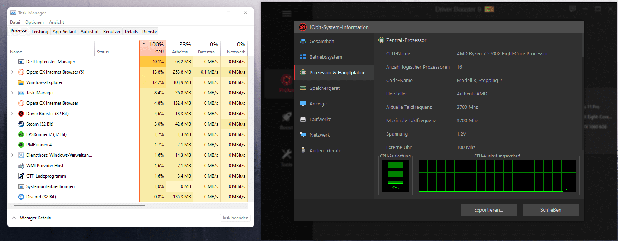The height and width of the screenshot is (241, 618).
Task: Open the Ansicht menu
Action: 56,22
